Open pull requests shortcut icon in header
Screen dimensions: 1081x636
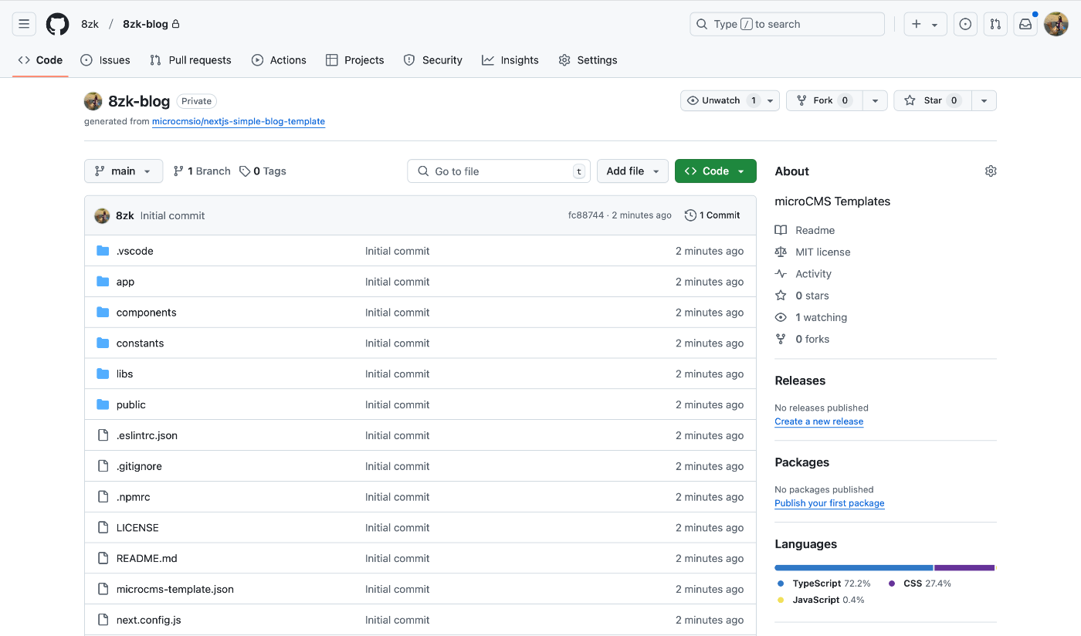click(x=995, y=24)
